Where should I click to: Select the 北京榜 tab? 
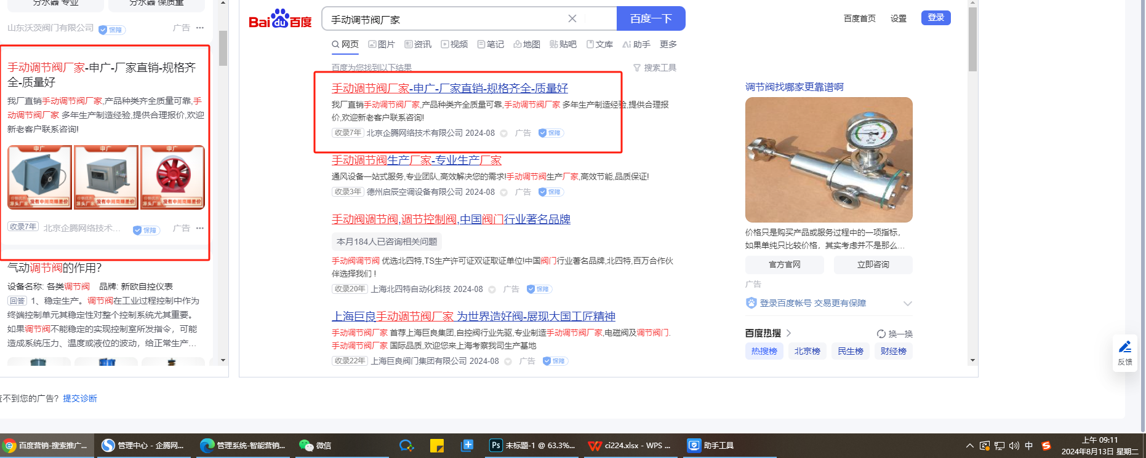(807, 351)
